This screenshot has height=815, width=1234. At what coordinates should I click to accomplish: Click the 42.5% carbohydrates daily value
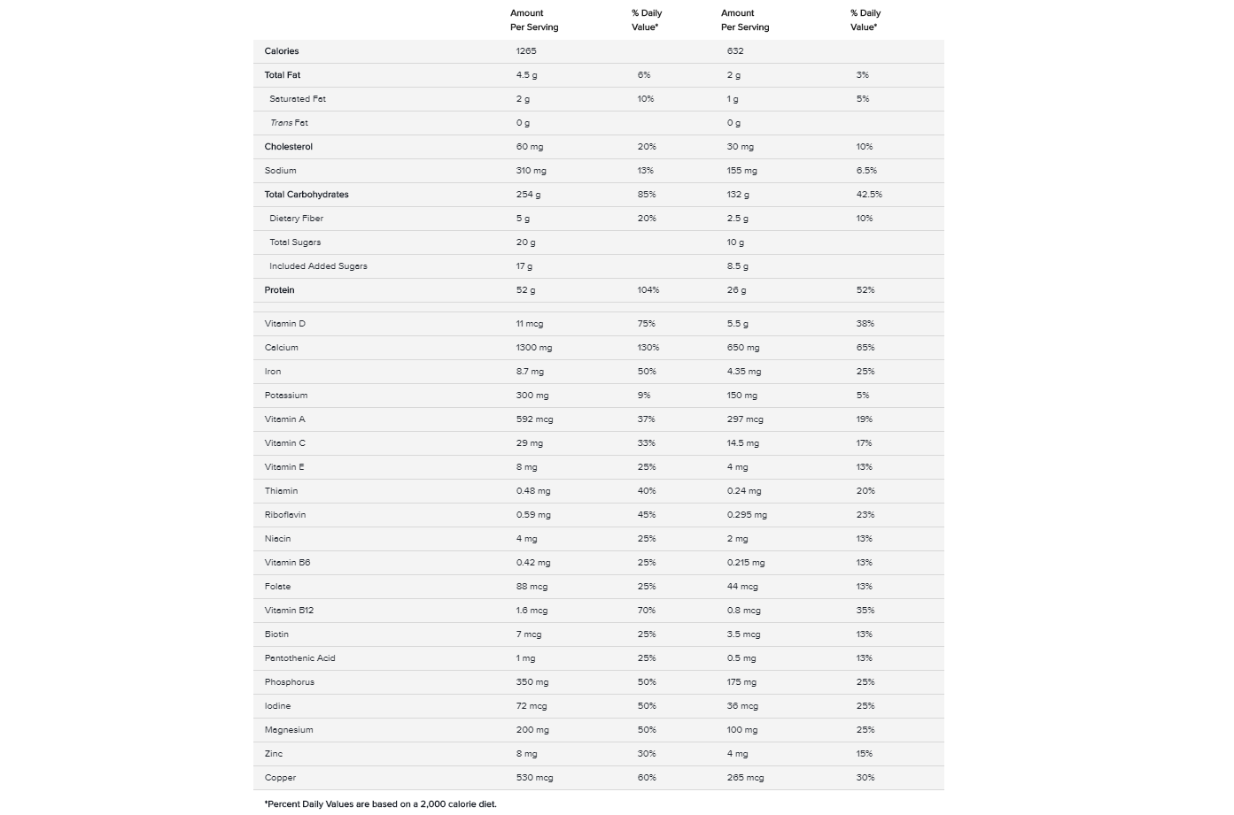click(869, 195)
